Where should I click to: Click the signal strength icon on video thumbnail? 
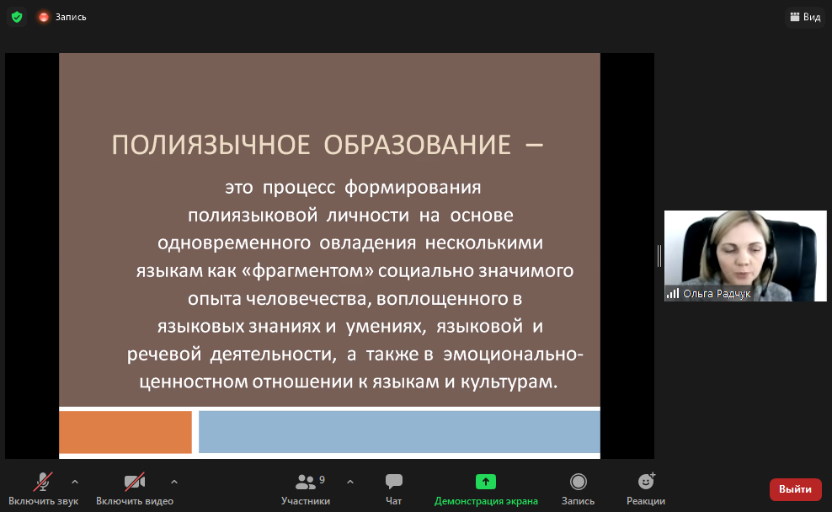[673, 293]
